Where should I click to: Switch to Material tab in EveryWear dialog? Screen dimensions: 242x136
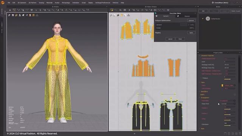[x=187, y=16]
